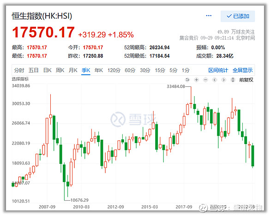The width and height of the screenshot is (270, 216).
Task: Click the 2012-09 date axis label
Action: 115,207
